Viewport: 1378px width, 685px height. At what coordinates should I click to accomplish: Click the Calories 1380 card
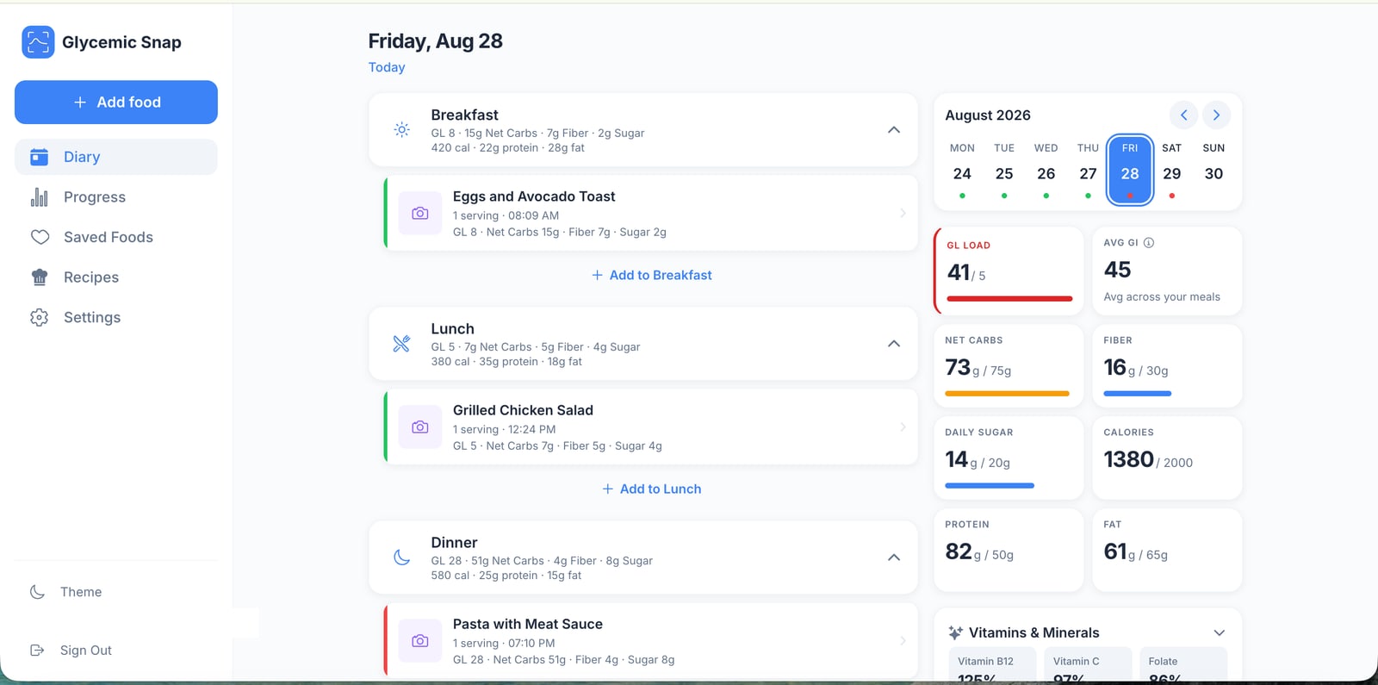point(1167,458)
